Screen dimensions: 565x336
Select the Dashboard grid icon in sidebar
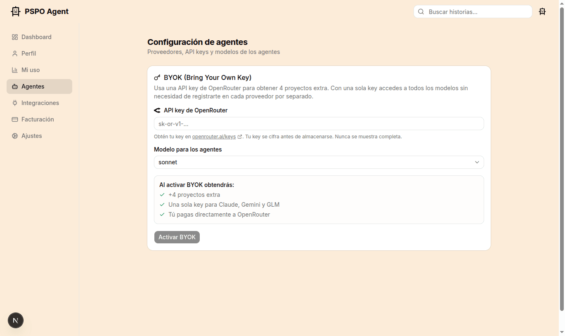coord(14,37)
